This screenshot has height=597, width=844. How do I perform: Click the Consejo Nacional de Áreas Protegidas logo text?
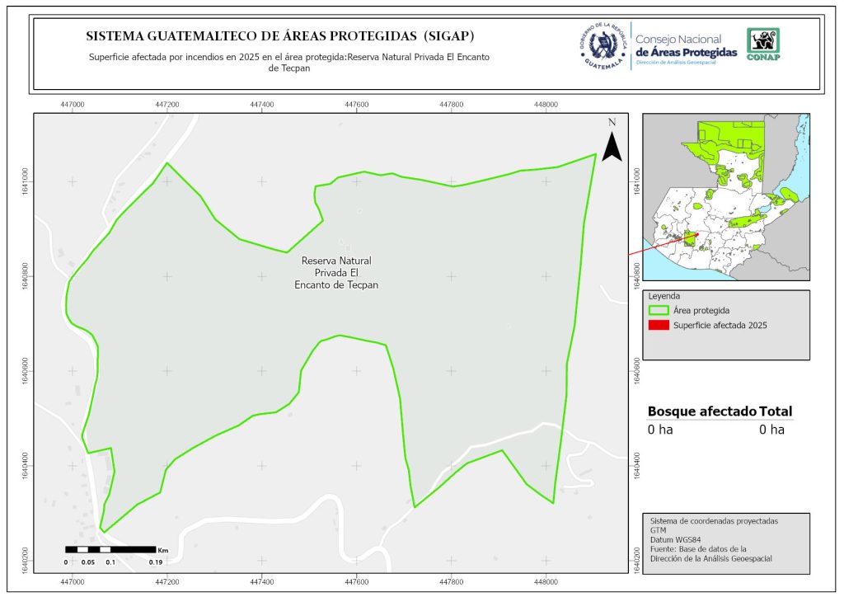686,46
